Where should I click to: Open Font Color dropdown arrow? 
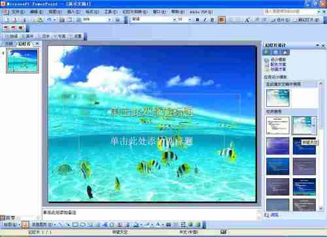163,225
